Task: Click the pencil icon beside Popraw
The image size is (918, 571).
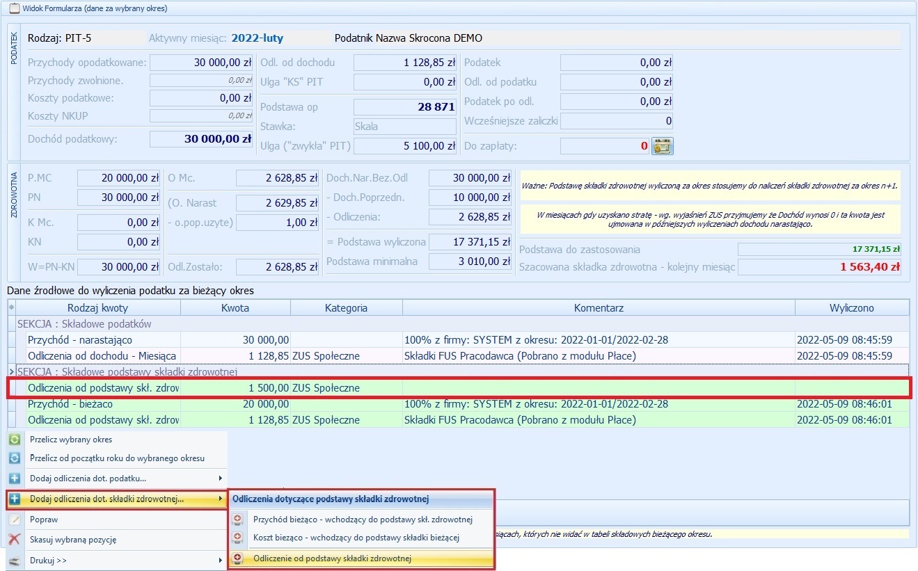Action: click(x=15, y=520)
